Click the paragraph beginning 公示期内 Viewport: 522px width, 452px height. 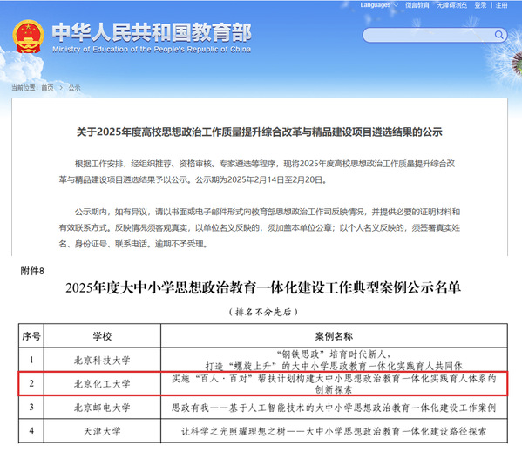pos(260,228)
